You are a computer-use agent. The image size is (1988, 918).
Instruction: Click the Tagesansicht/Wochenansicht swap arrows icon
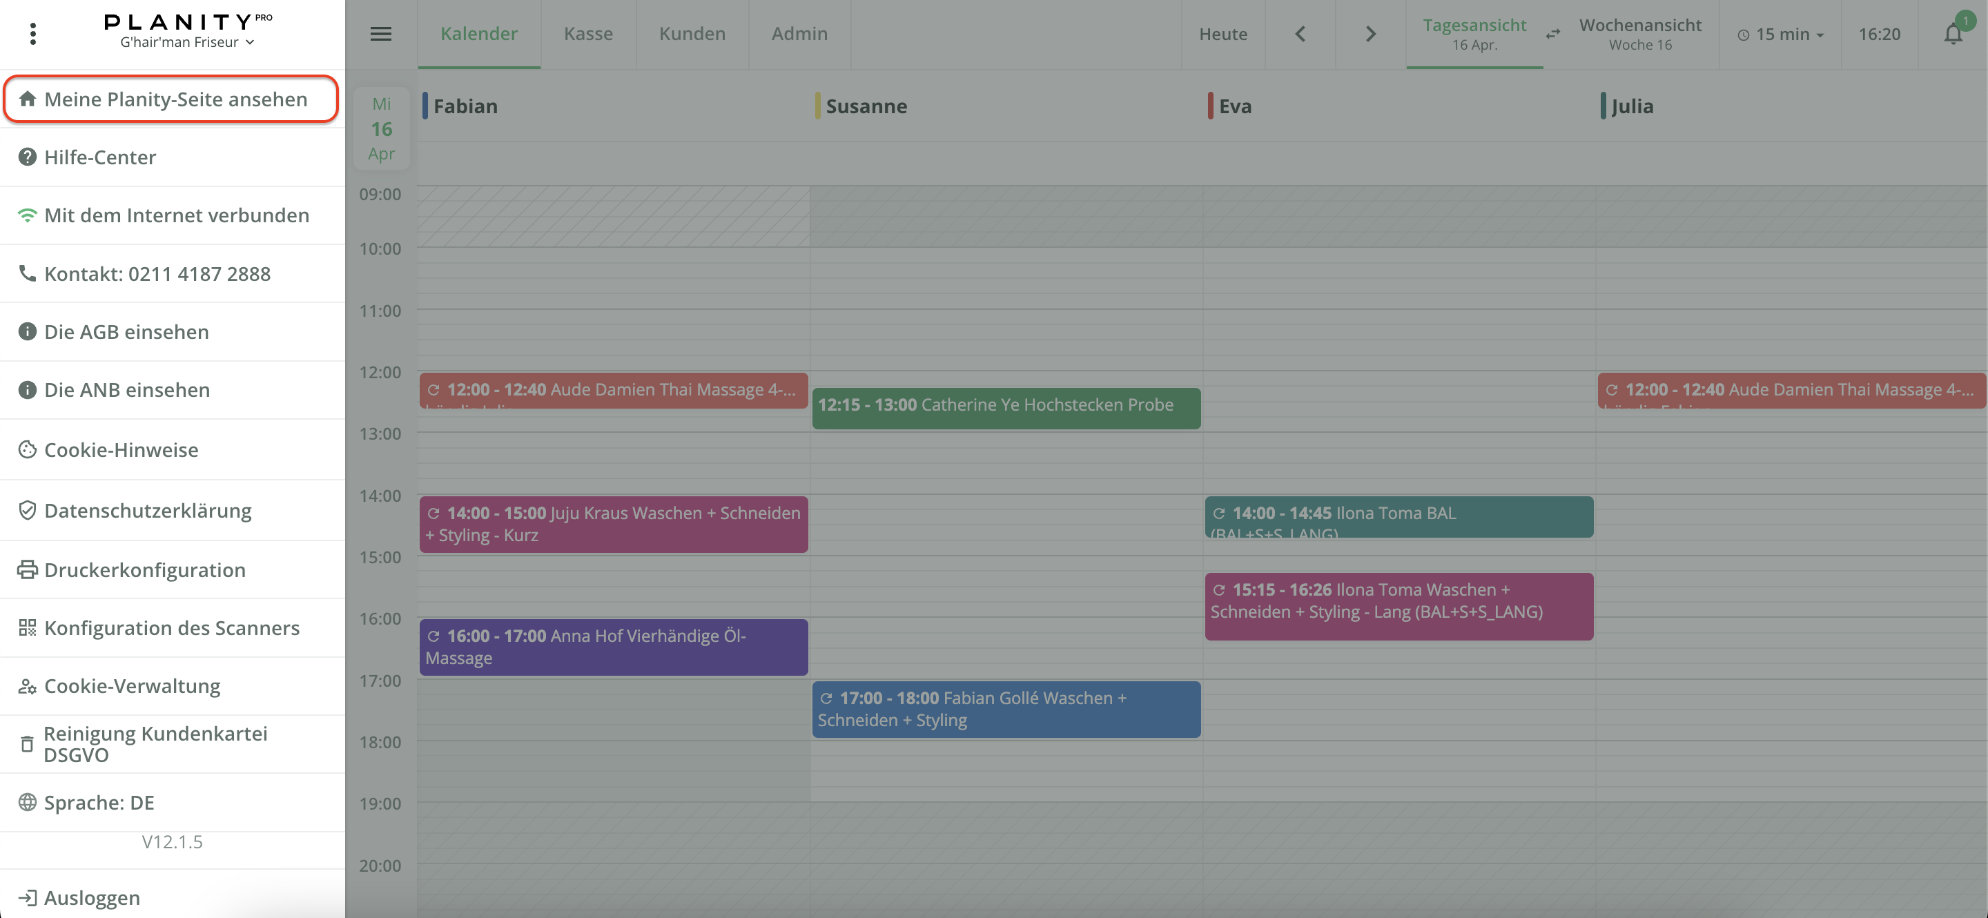(x=1552, y=34)
